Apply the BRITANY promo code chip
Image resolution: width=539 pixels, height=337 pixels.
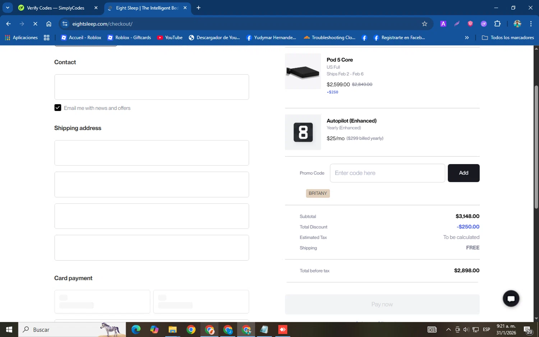point(318,193)
